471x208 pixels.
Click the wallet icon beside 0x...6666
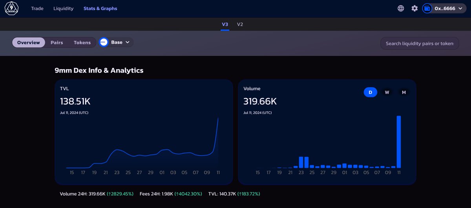tap(427, 8)
